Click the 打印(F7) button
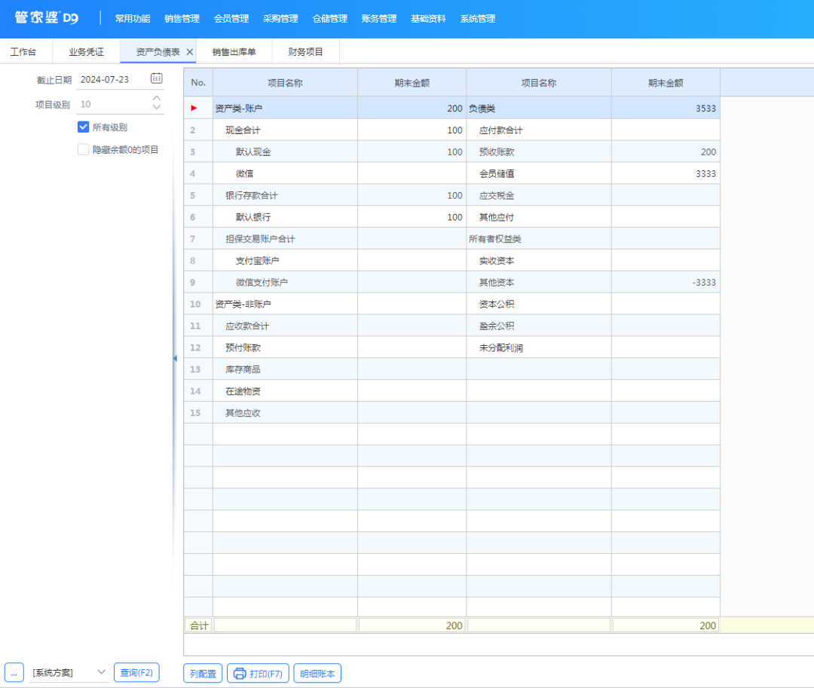 pos(258,673)
